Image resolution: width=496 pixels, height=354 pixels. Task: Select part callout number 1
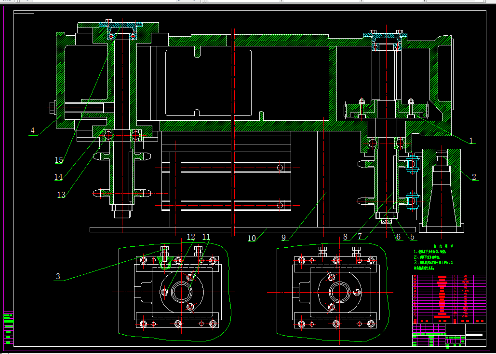(471, 141)
